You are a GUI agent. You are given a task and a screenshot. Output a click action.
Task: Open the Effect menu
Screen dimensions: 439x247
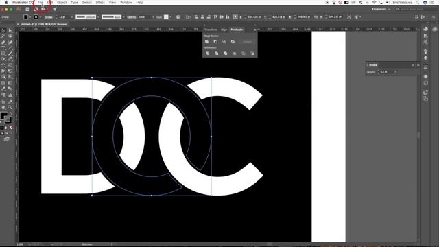point(100,3)
